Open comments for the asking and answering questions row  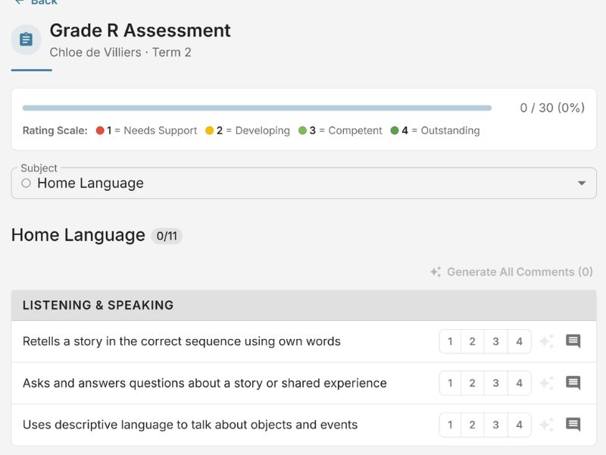click(x=573, y=383)
